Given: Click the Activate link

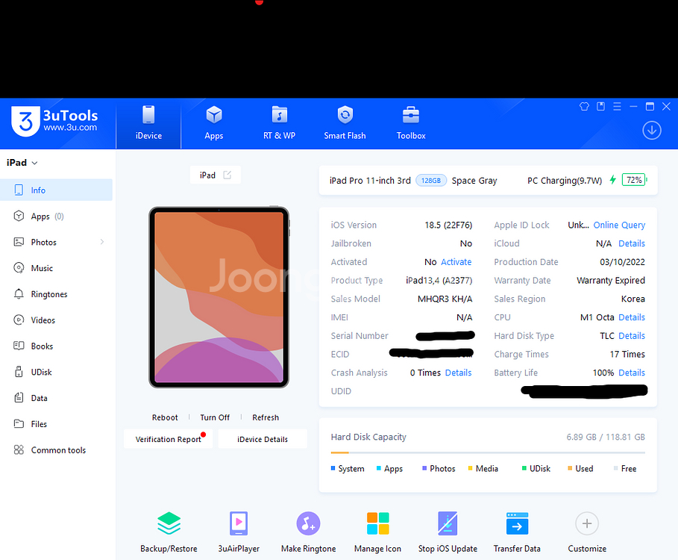Looking at the screenshot, I should point(456,262).
